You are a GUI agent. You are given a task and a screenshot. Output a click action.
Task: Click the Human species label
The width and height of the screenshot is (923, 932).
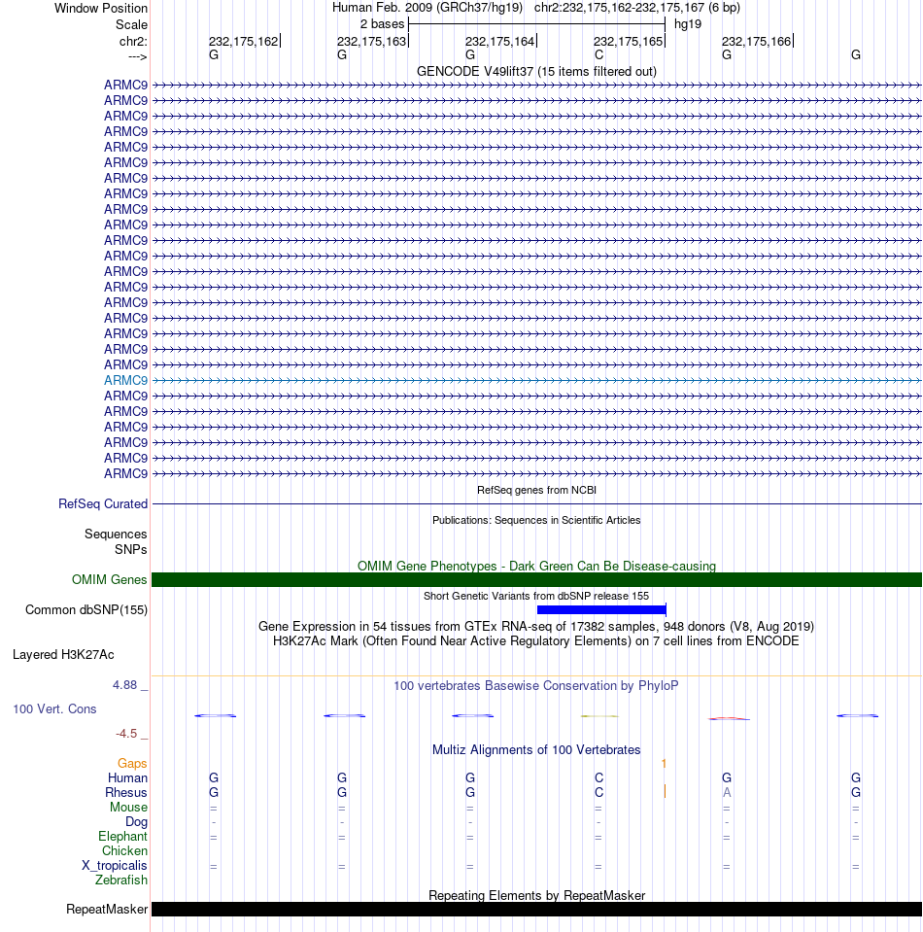(128, 777)
